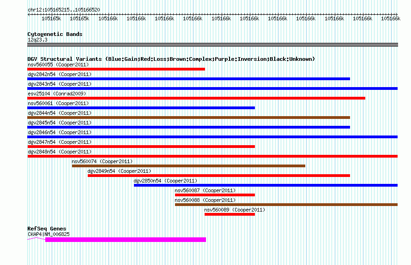Click the CKAP4|NM_006825 gene label
The width and height of the screenshot is (411, 265).
point(49,234)
